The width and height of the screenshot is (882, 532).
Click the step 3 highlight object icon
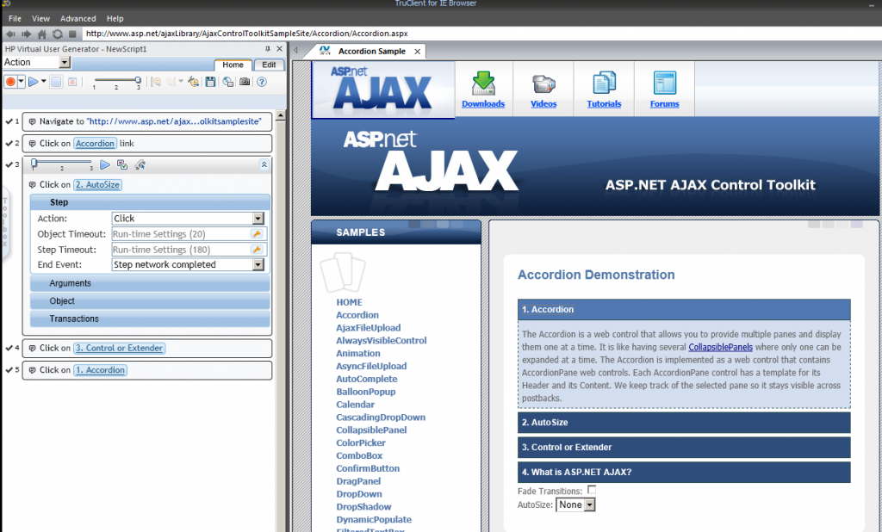(140, 164)
